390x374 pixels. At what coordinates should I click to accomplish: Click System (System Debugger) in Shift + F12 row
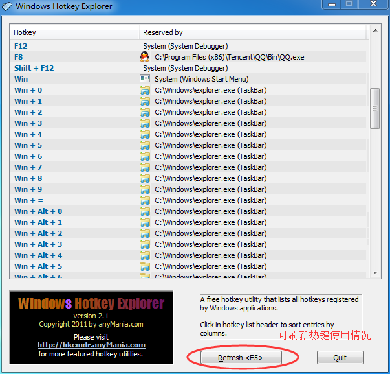(x=186, y=68)
